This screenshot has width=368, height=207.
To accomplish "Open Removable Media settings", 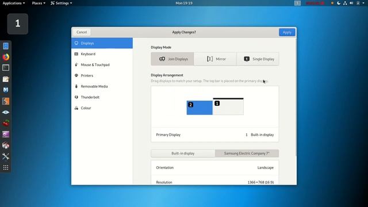I will [x=102, y=86].
